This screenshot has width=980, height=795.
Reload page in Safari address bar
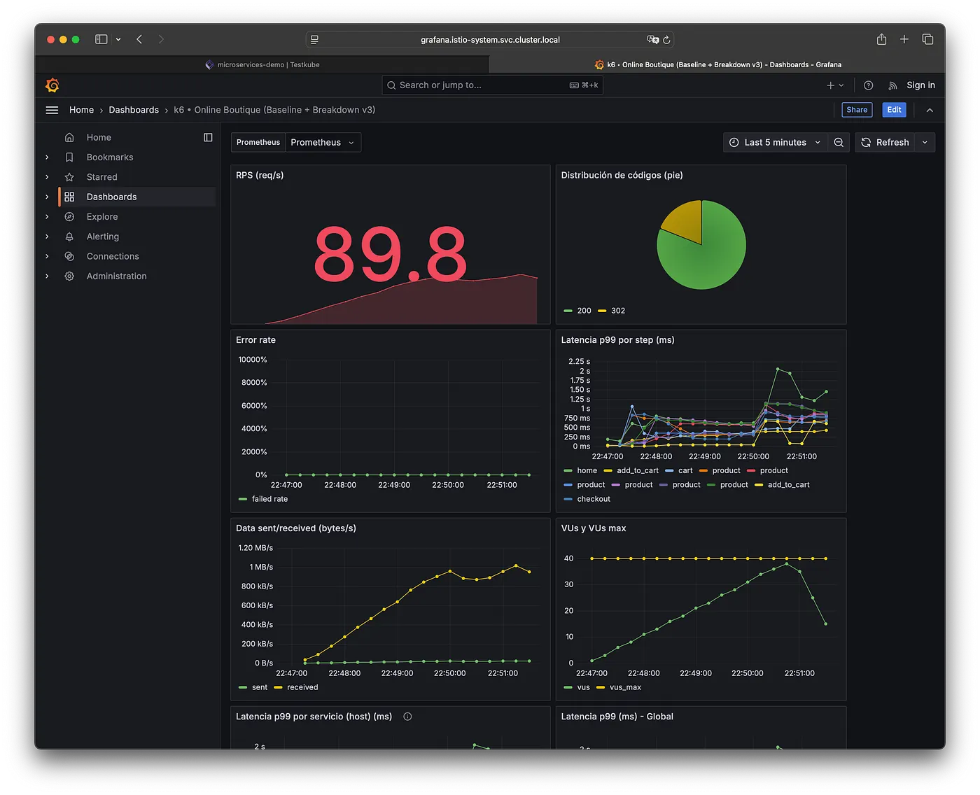(x=666, y=40)
